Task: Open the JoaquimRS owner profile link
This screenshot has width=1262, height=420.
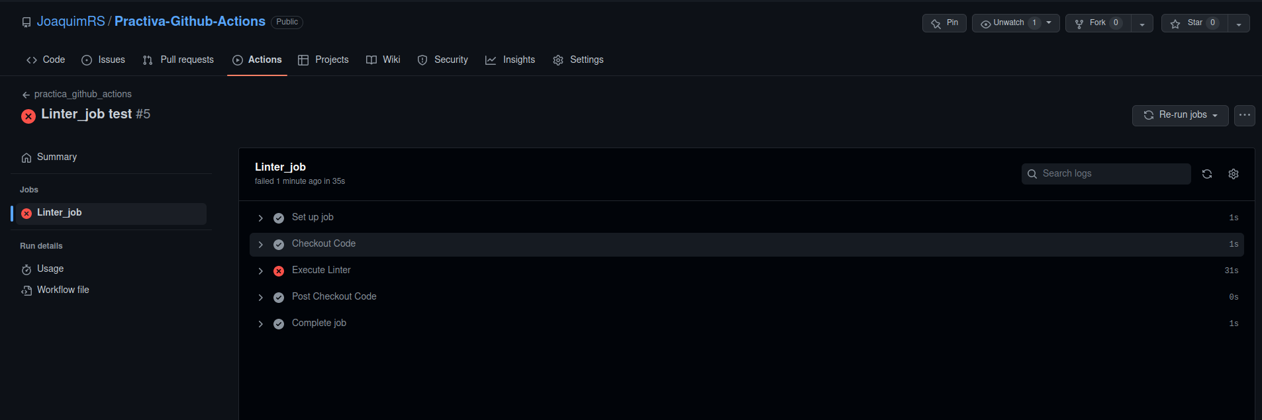Action: tap(71, 21)
